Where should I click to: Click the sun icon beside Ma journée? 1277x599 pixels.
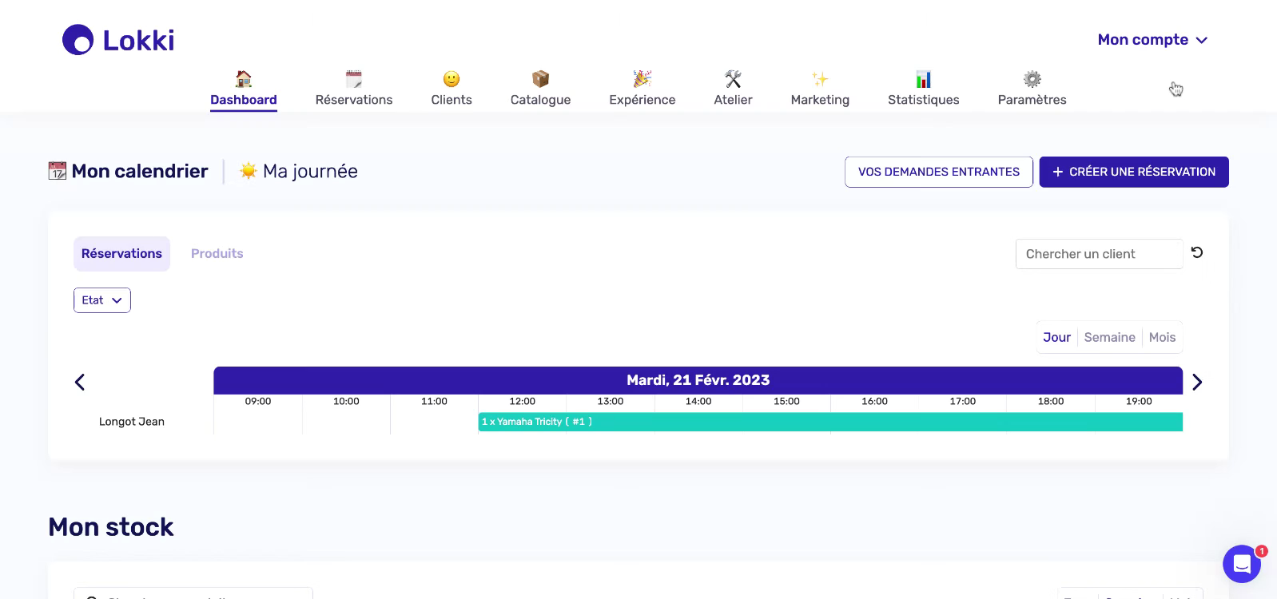(x=249, y=171)
